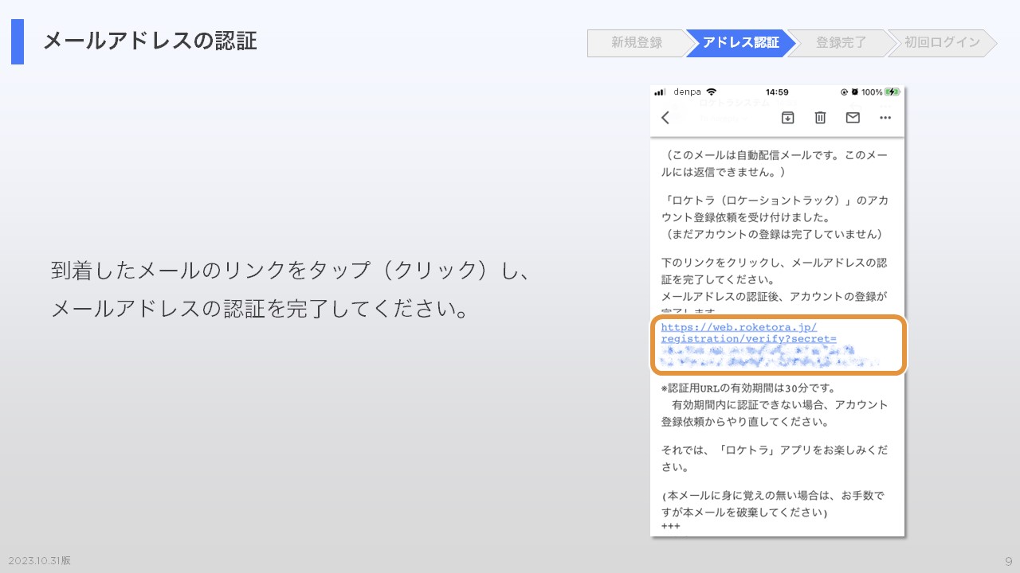This screenshot has width=1020, height=573.
Task: Click the 2023.10.31版 version label
Action: pos(40,560)
